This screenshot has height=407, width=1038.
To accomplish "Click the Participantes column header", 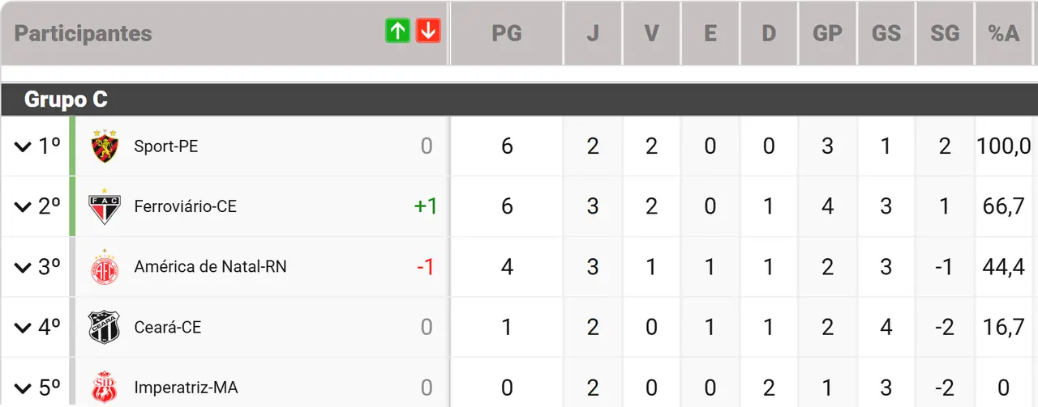I will [83, 33].
